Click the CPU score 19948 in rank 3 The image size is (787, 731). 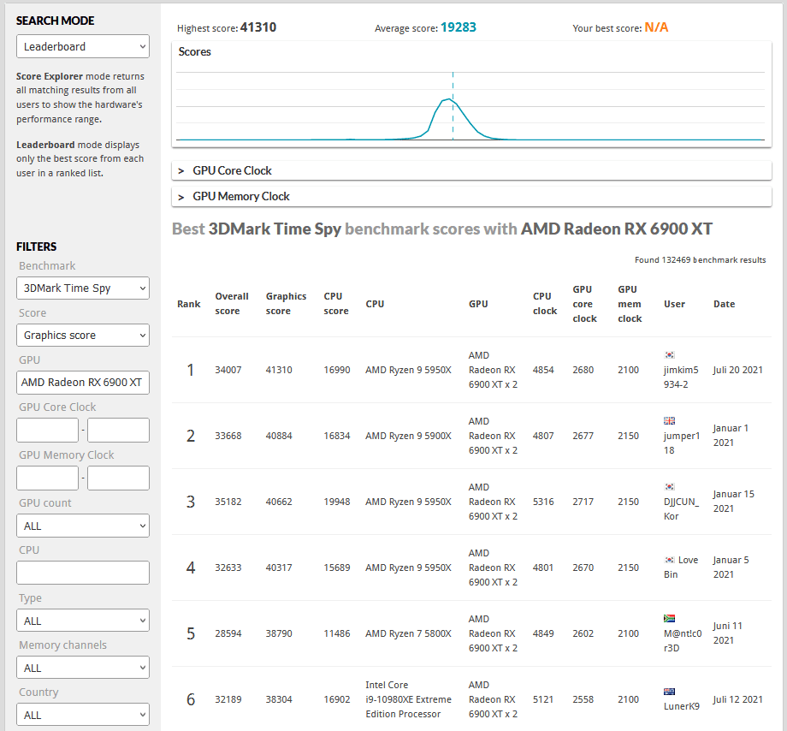[x=337, y=502]
